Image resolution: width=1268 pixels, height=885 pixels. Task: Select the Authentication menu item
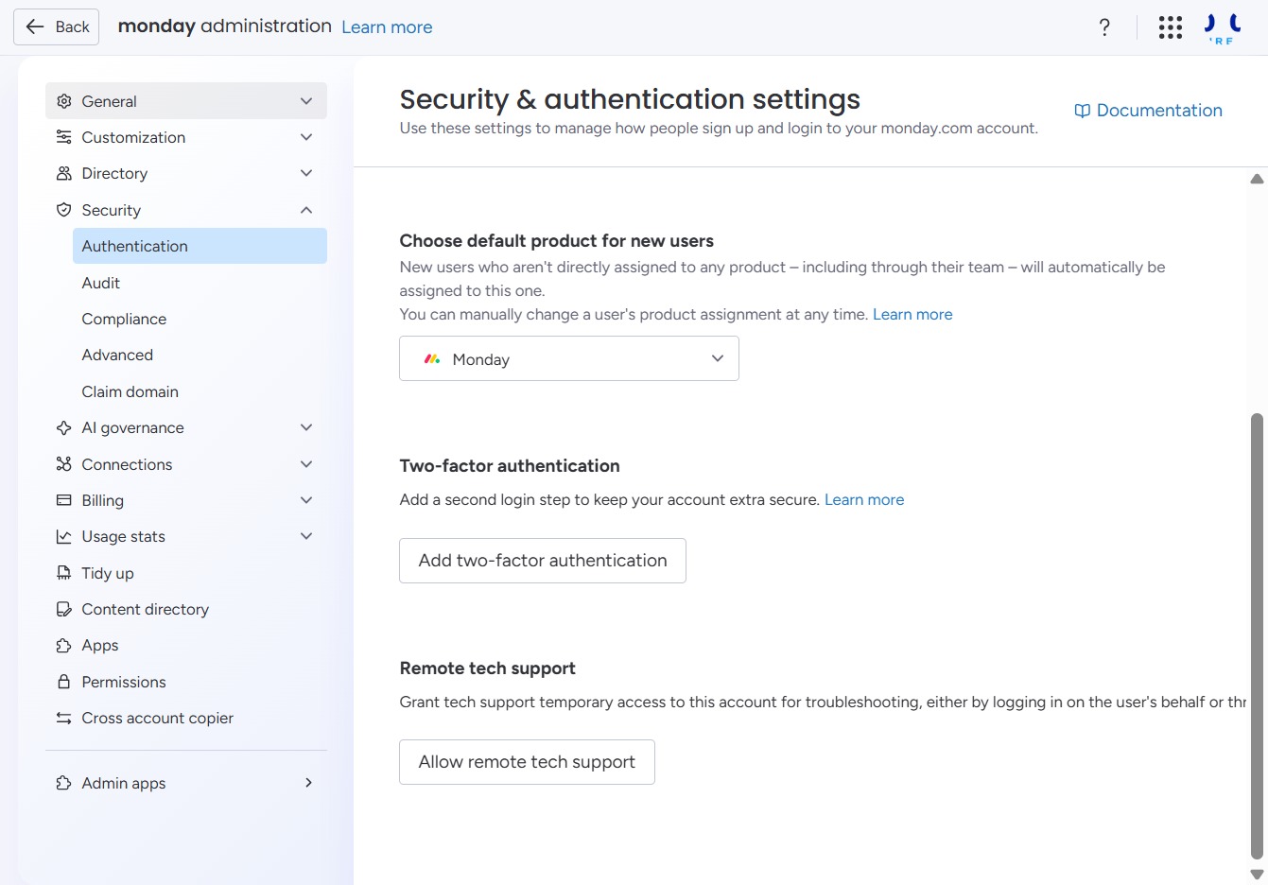[x=200, y=246]
